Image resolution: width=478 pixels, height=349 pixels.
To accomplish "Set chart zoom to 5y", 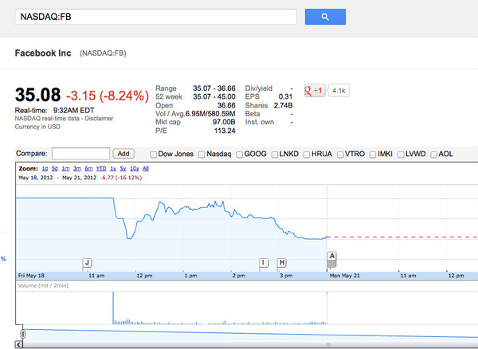I will (123, 169).
